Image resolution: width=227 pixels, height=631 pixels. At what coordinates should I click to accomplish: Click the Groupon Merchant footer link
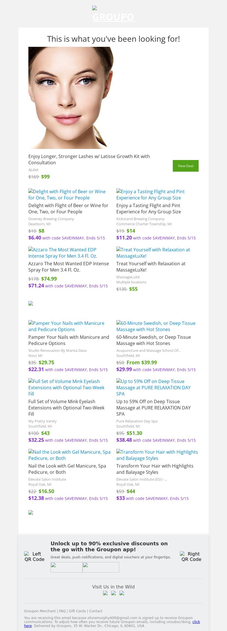[40, 611]
